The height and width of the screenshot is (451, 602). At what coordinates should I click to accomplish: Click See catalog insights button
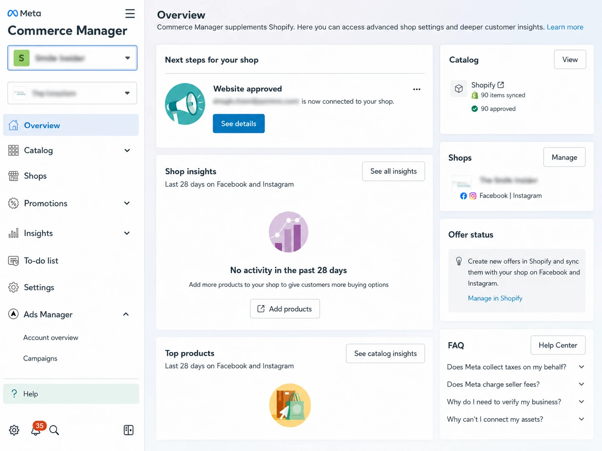385,353
